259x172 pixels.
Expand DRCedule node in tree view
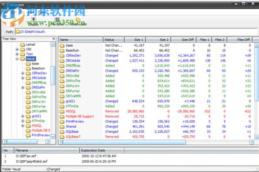click(x=23, y=78)
